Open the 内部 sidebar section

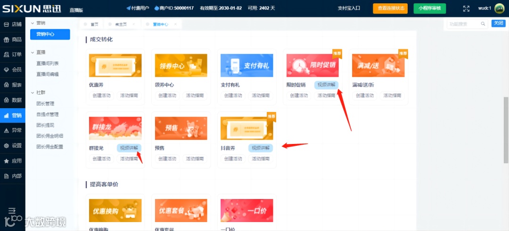tap(13, 176)
